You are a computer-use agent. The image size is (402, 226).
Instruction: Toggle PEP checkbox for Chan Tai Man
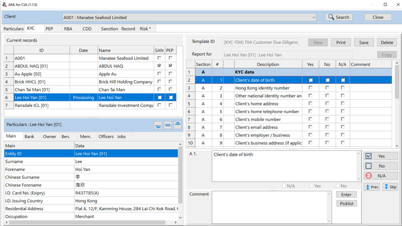pos(171,90)
